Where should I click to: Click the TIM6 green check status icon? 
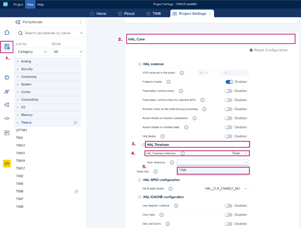coord(77,191)
